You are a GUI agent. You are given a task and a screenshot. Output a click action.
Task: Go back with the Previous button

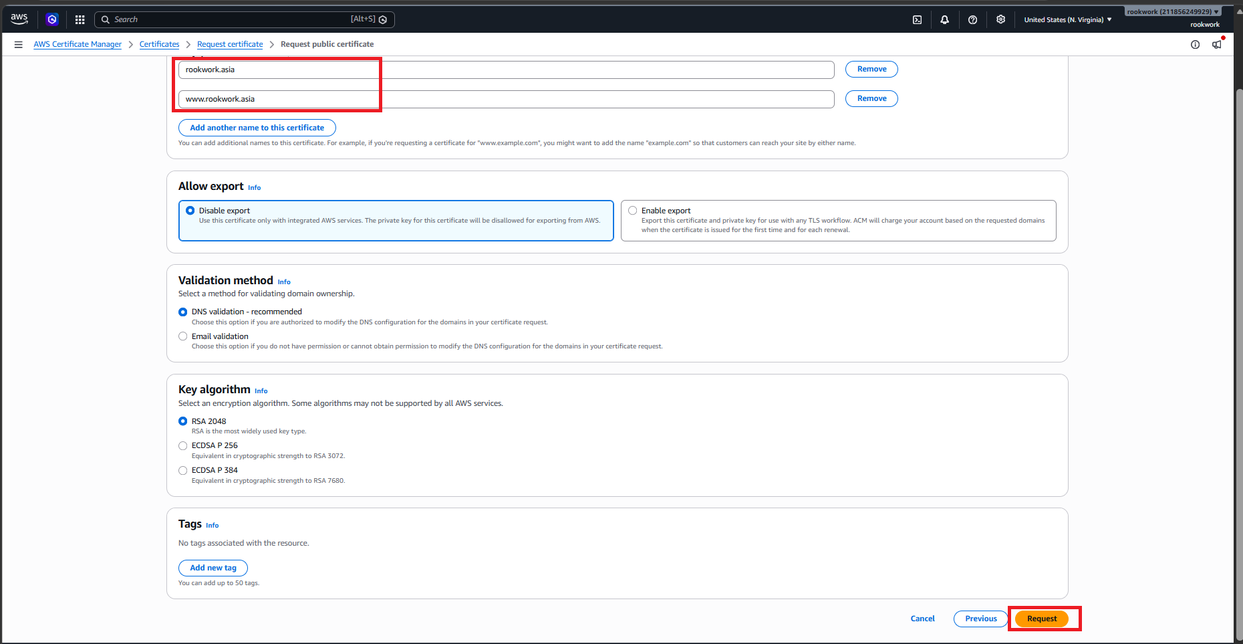click(x=981, y=619)
